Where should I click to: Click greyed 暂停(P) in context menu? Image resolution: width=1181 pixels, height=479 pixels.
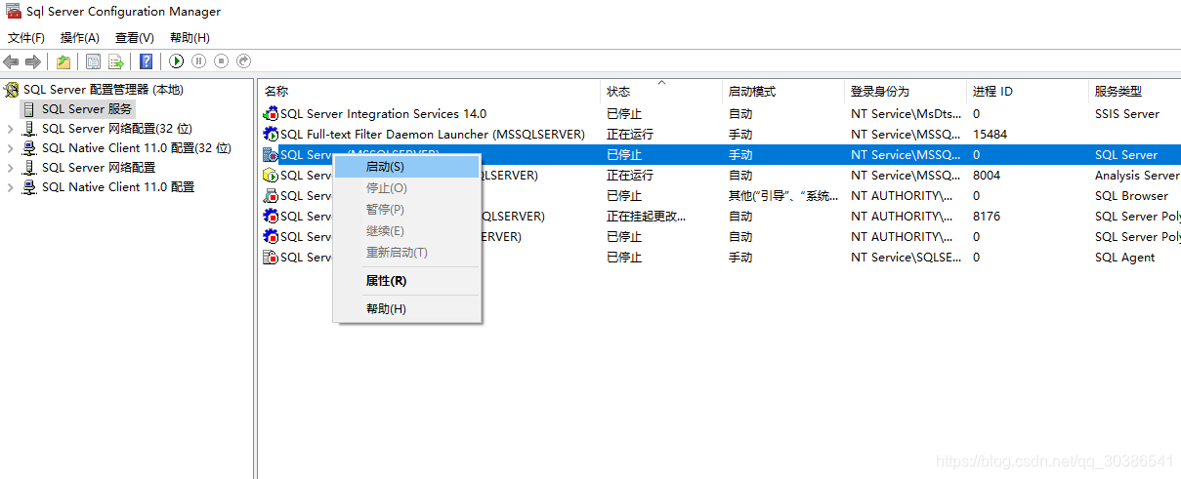pos(407,210)
